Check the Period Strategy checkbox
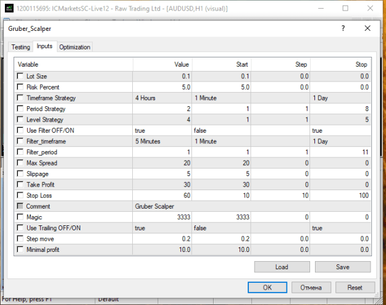This screenshot has width=386, height=305. tap(20, 109)
